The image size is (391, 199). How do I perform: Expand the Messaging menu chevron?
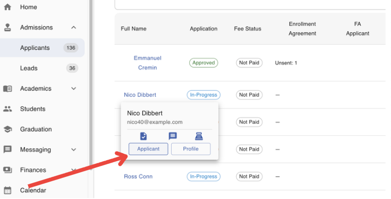pyautogui.click(x=73, y=150)
